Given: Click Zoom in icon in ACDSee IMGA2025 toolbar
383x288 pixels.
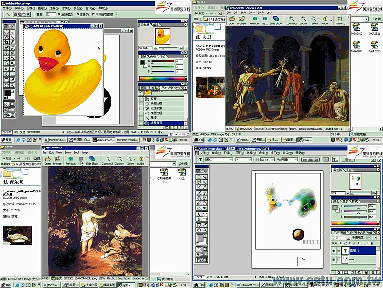Looking at the screenshot, I should pyautogui.click(x=304, y=20).
